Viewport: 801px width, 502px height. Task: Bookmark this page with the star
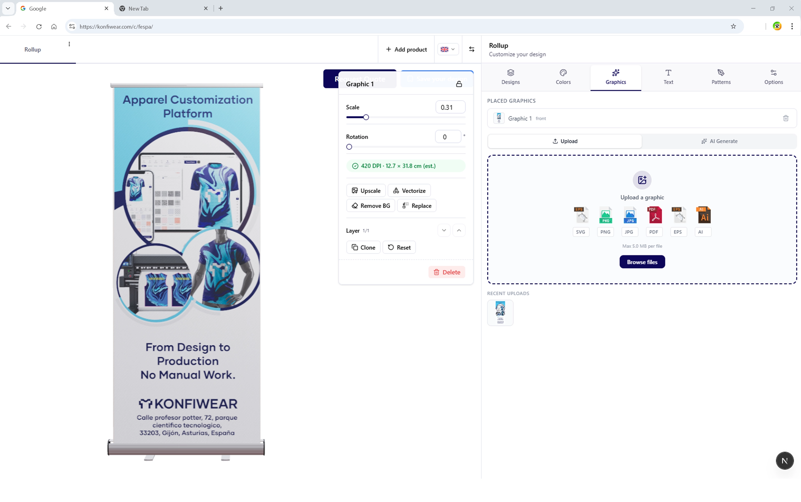pyautogui.click(x=733, y=27)
